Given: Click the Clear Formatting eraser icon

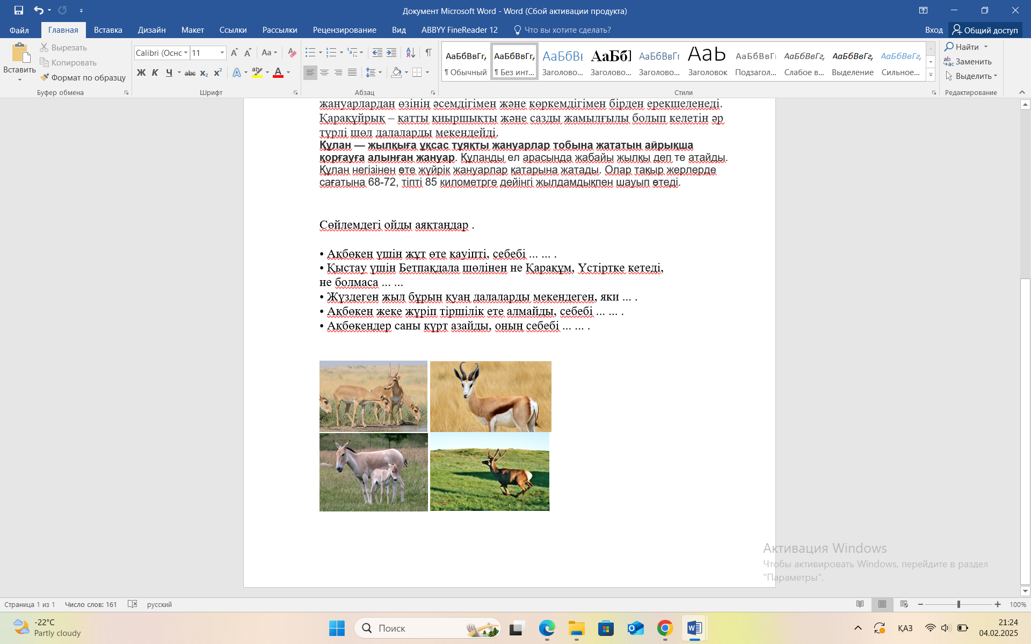Looking at the screenshot, I should coord(292,53).
